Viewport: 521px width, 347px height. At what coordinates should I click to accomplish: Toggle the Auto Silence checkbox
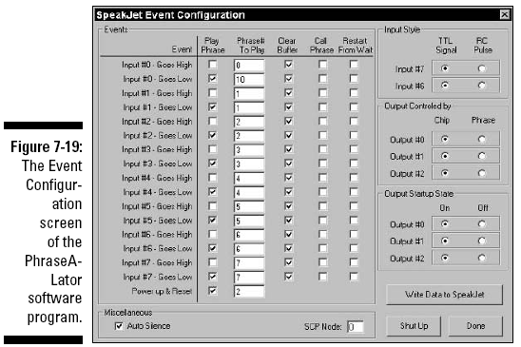tap(119, 326)
